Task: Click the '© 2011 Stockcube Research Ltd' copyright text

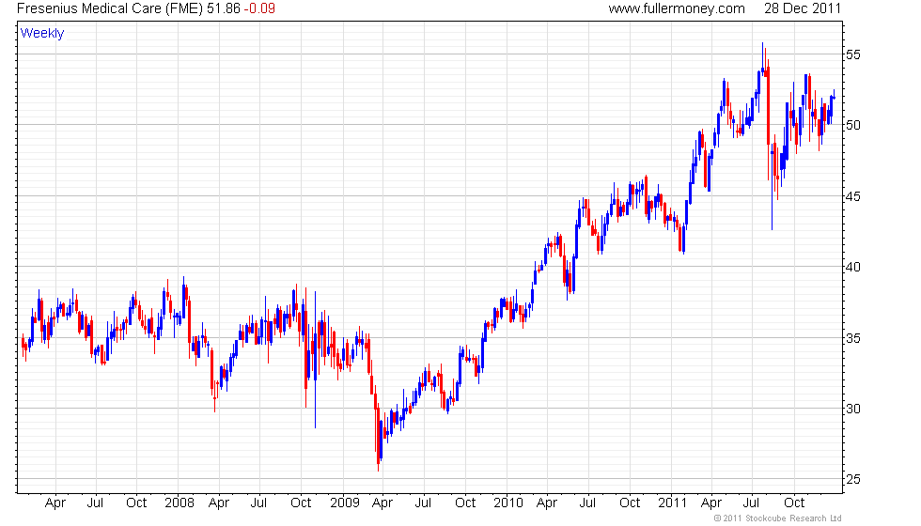Action: (778, 518)
